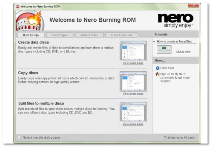The height and width of the screenshot is (147, 211).
Task: Click the My Nero community people icon
Action: pyautogui.click(x=157, y=74)
